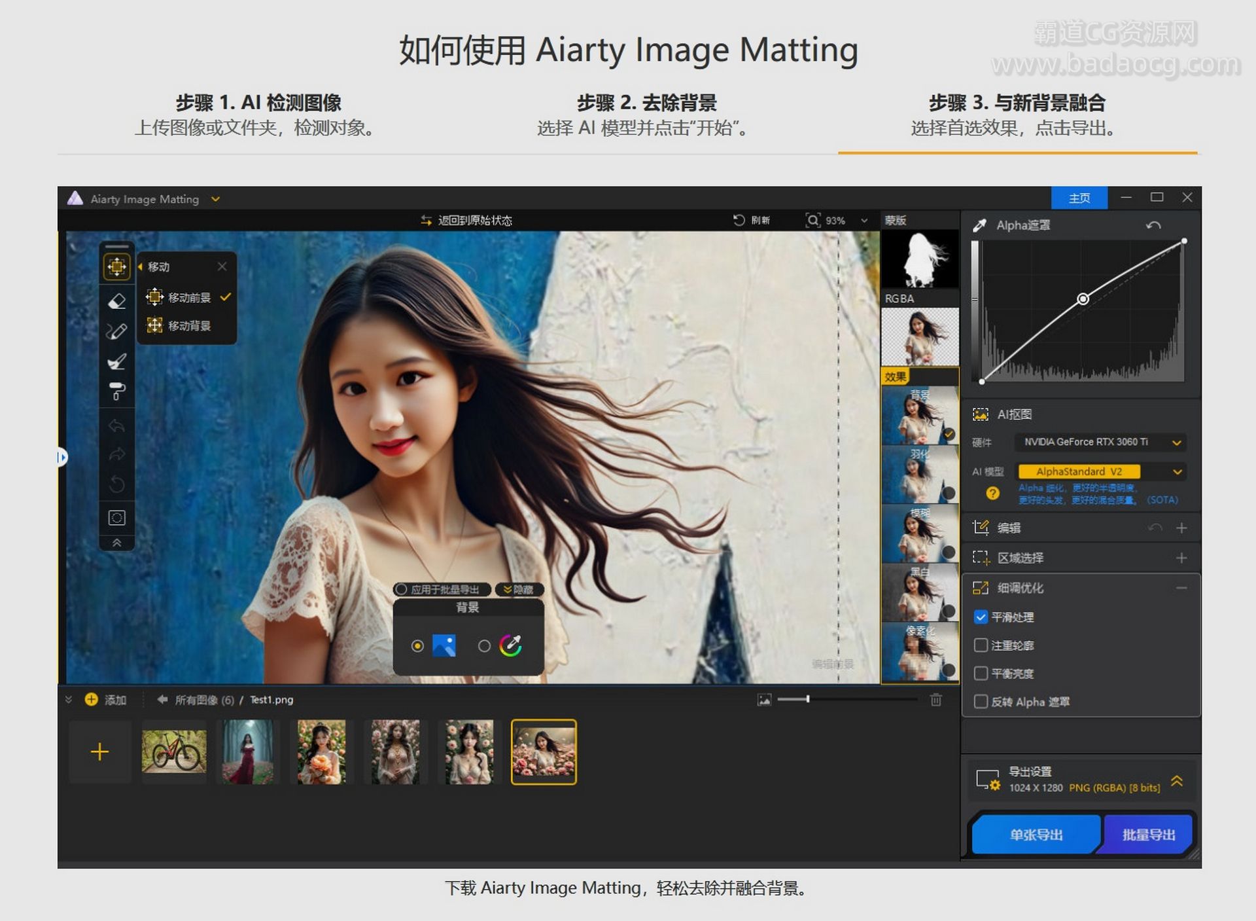Close the 移动 popup panel
Image resolution: width=1256 pixels, height=921 pixels.
pyautogui.click(x=222, y=266)
